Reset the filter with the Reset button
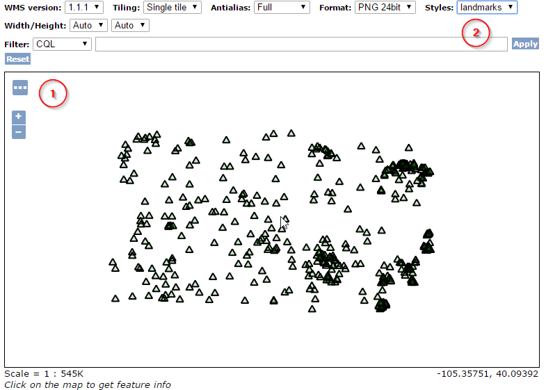 [x=18, y=59]
